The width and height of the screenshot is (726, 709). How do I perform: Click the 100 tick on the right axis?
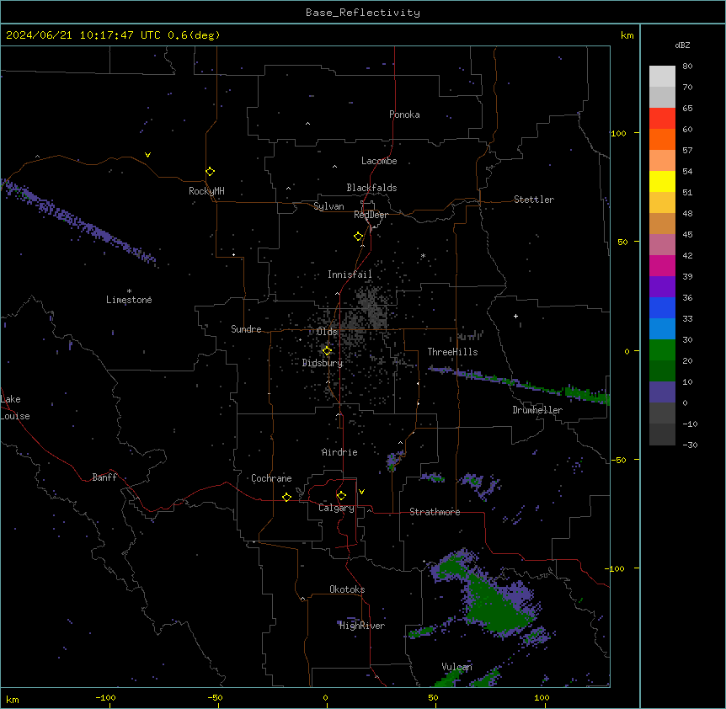point(618,133)
